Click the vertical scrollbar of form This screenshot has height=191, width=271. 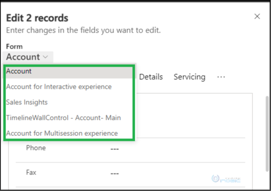(267, 133)
